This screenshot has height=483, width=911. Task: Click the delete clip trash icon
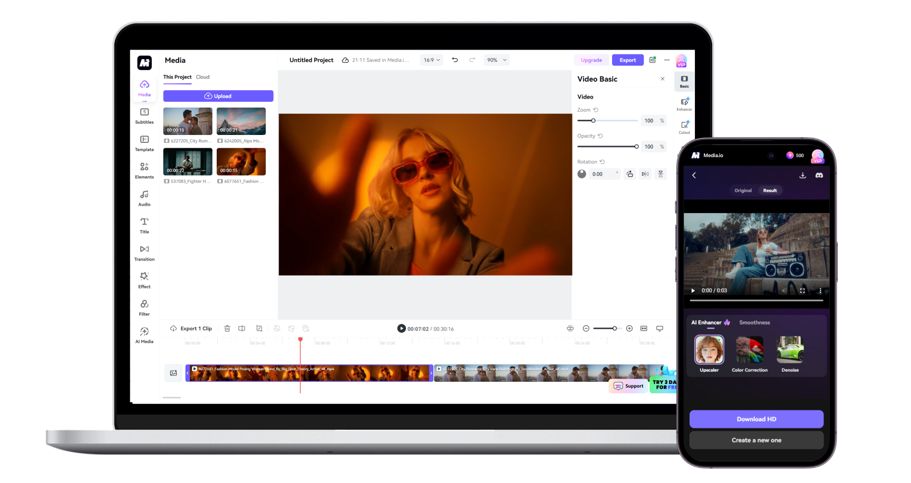pos(227,328)
